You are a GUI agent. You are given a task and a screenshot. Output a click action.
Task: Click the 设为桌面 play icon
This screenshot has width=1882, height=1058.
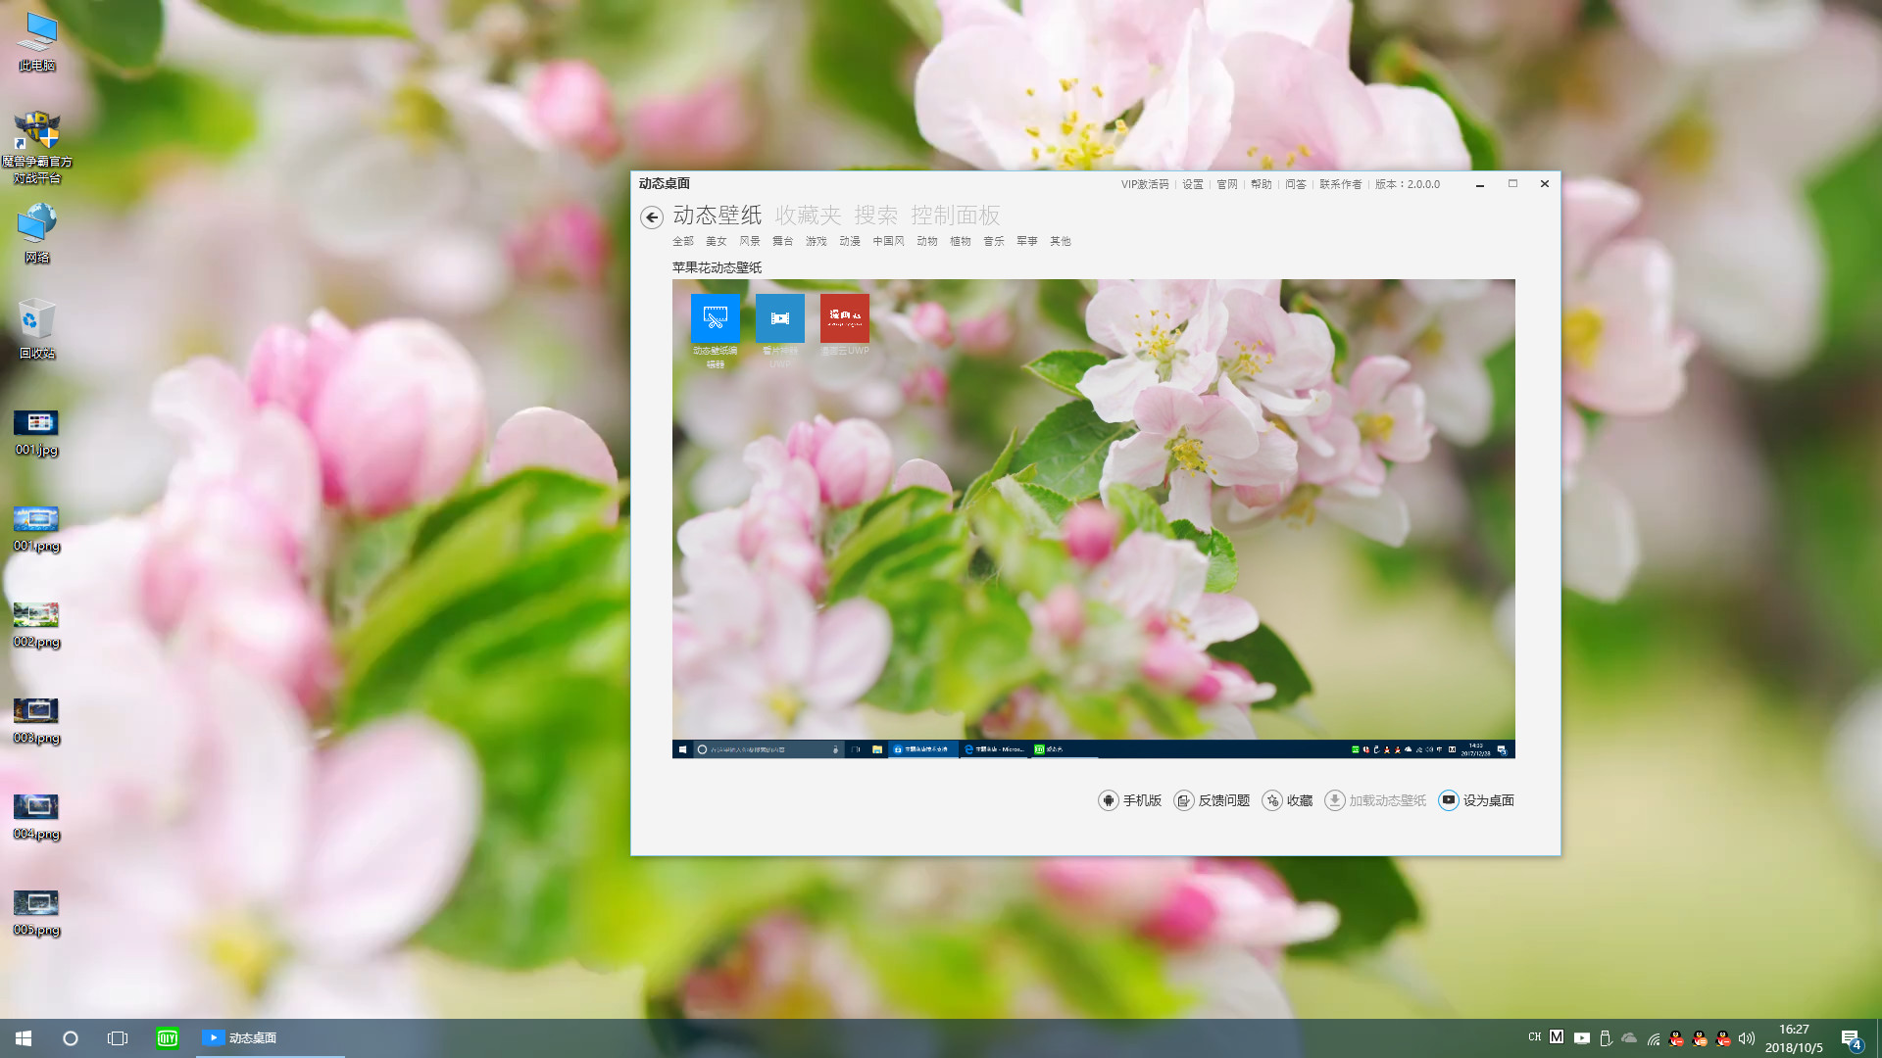point(1449,800)
